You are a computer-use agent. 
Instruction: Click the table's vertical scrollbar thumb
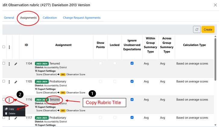215,59
